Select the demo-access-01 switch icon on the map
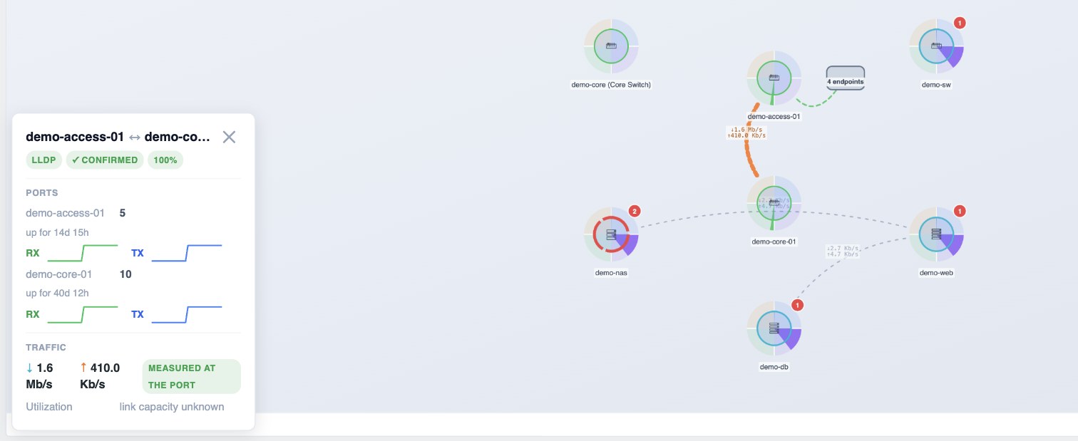This screenshot has width=1078, height=441. point(774,78)
